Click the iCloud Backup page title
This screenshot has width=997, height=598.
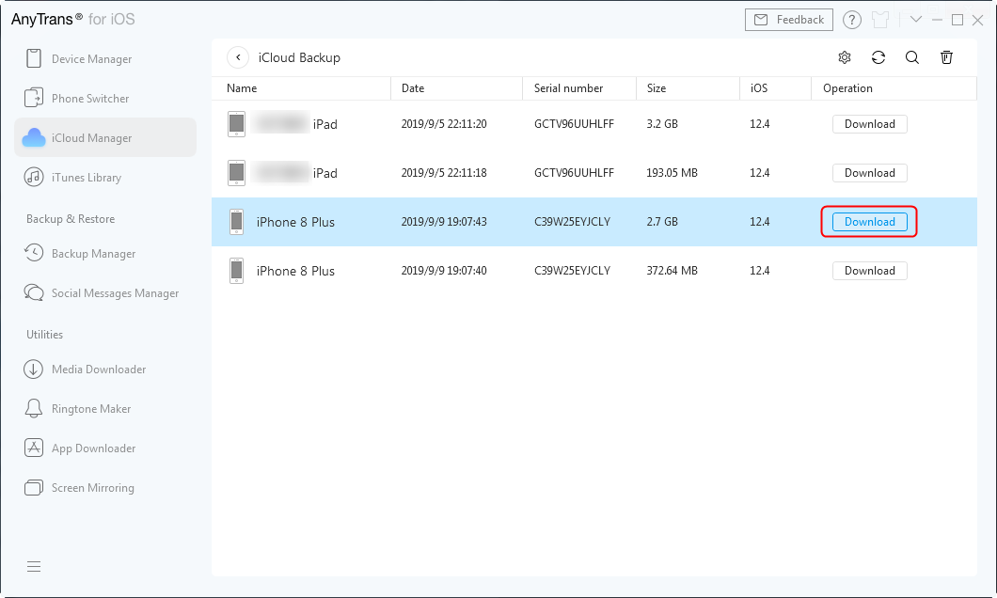(299, 57)
